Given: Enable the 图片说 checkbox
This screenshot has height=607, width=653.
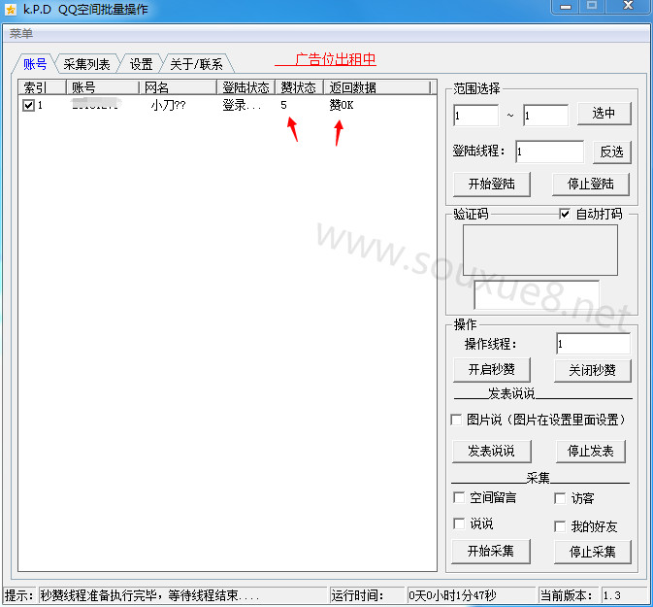Looking at the screenshot, I should pos(456,420).
